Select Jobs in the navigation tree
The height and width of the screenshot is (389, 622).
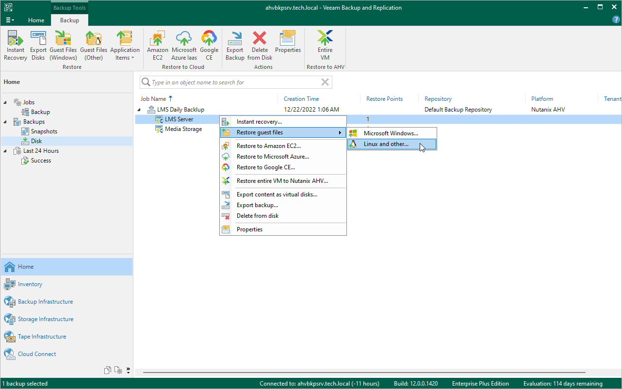point(29,102)
